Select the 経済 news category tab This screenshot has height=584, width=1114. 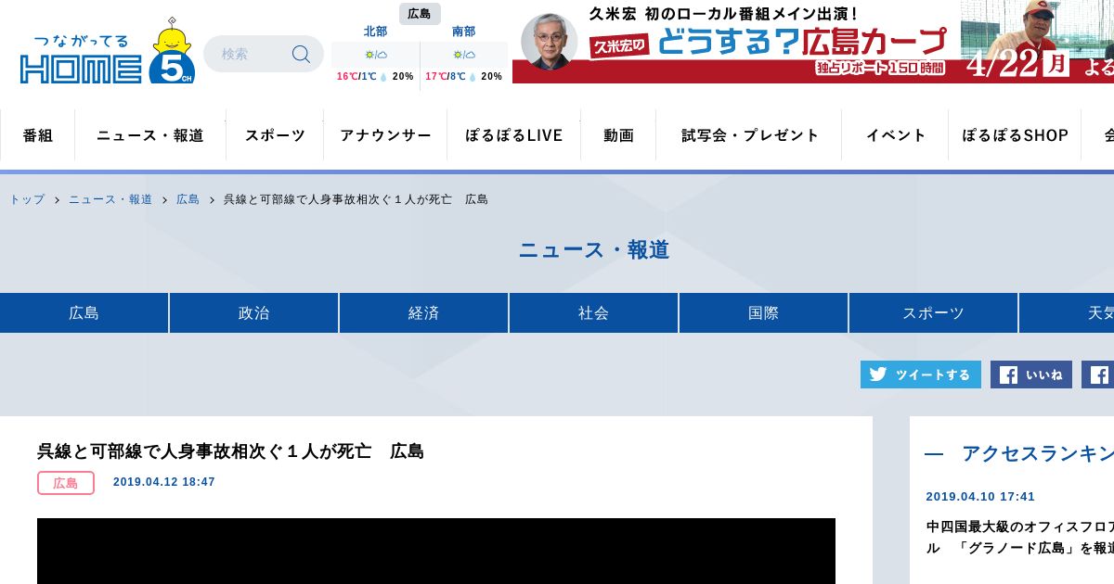click(x=424, y=312)
